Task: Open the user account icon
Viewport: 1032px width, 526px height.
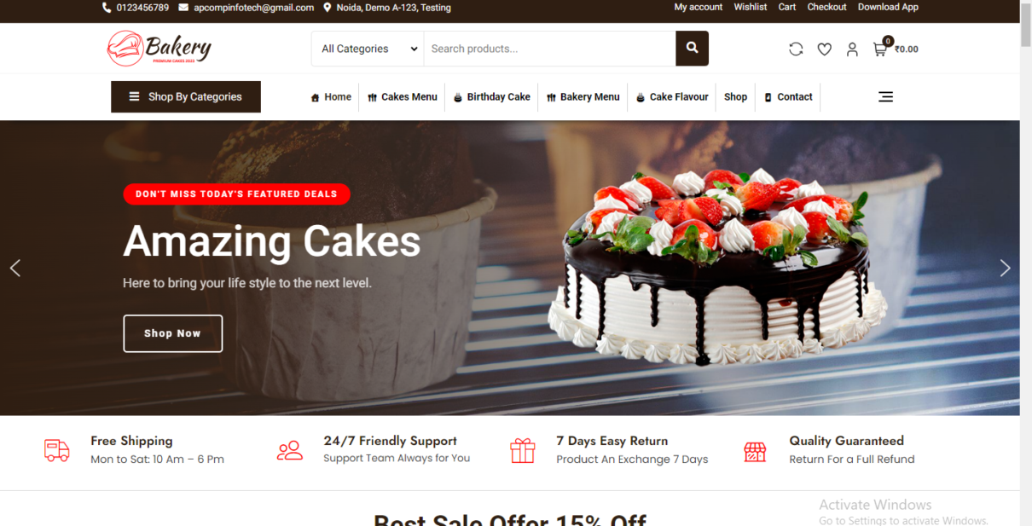Action: point(852,49)
